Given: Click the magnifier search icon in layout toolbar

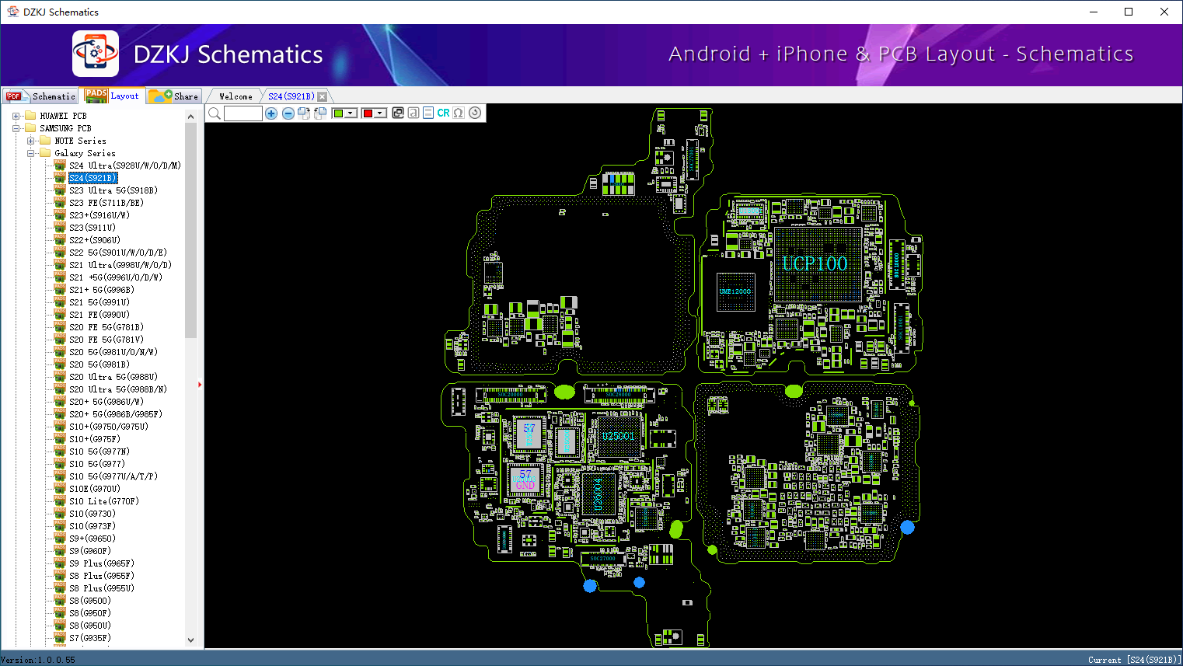Looking at the screenshot, I should pyautogui.click(x=215, y=113).
